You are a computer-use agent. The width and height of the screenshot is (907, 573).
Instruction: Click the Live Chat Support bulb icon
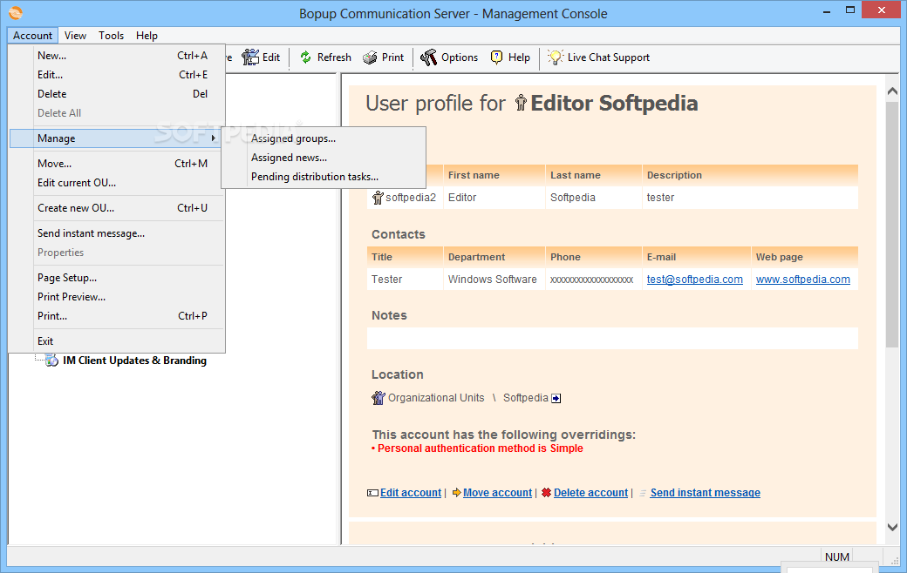pos(556,57)
